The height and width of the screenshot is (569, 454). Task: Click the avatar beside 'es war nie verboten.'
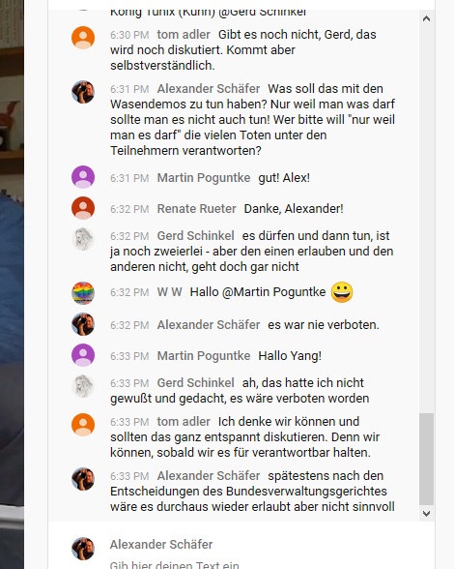click(83, 324)
